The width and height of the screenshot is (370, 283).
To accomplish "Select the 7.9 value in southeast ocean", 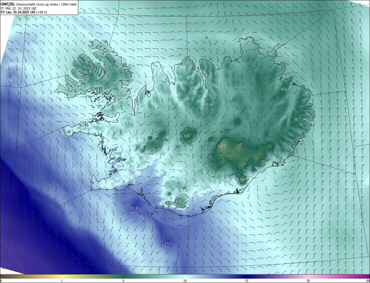I will (342, 236).
